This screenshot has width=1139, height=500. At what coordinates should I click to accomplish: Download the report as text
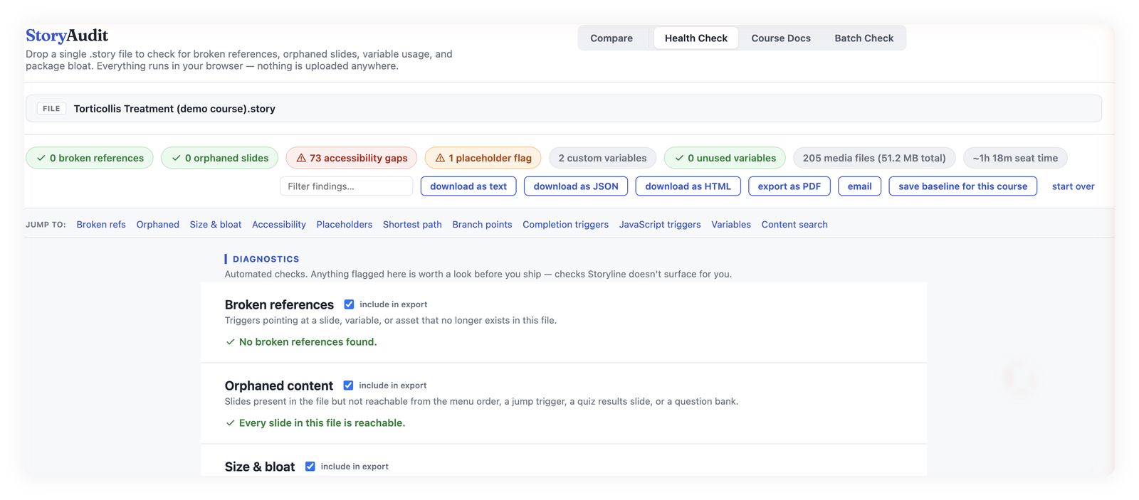(x=468, y=186)
